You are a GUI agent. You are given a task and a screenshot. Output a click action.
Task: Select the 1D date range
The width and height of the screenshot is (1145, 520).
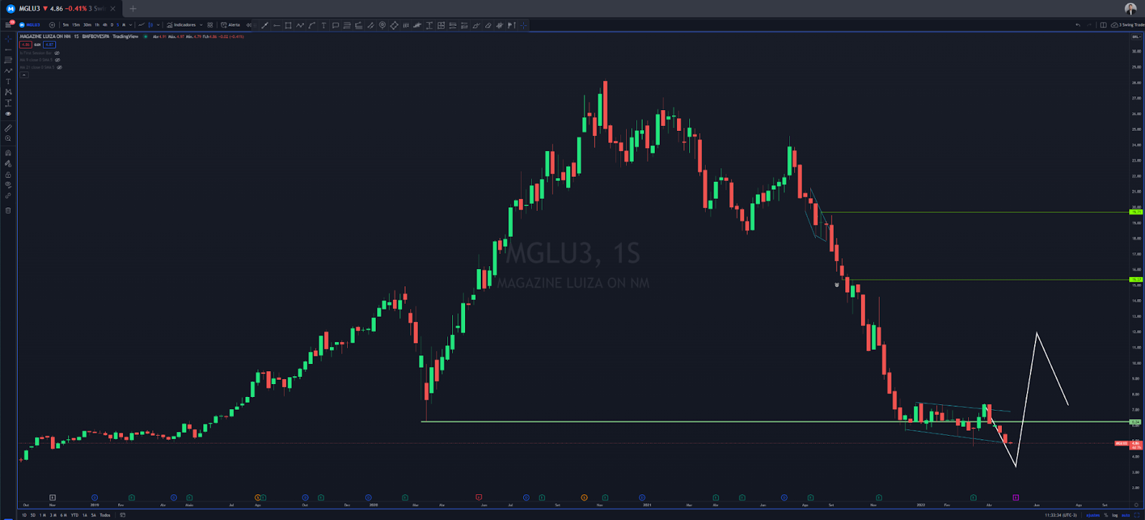[24, 515]
